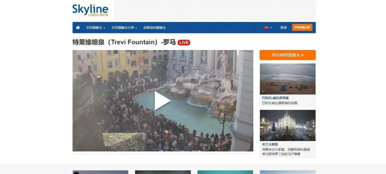Click the 巴利托威拉德海滩的视图 description text
This screenshot has width=386, height=174.
coord(279,103)
